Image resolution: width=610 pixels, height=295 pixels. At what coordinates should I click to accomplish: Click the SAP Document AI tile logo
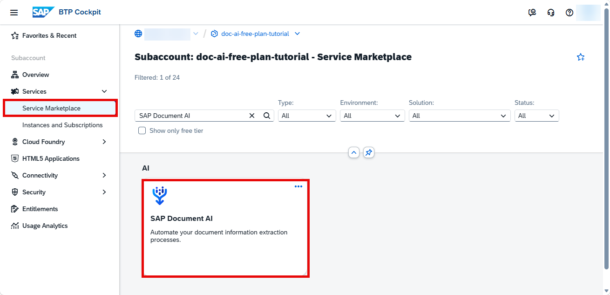tap(160, 196)
